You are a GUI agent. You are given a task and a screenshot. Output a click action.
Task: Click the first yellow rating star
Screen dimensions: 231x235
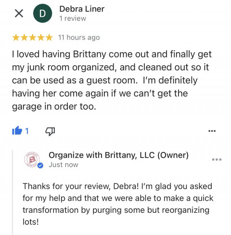[16, 38]
